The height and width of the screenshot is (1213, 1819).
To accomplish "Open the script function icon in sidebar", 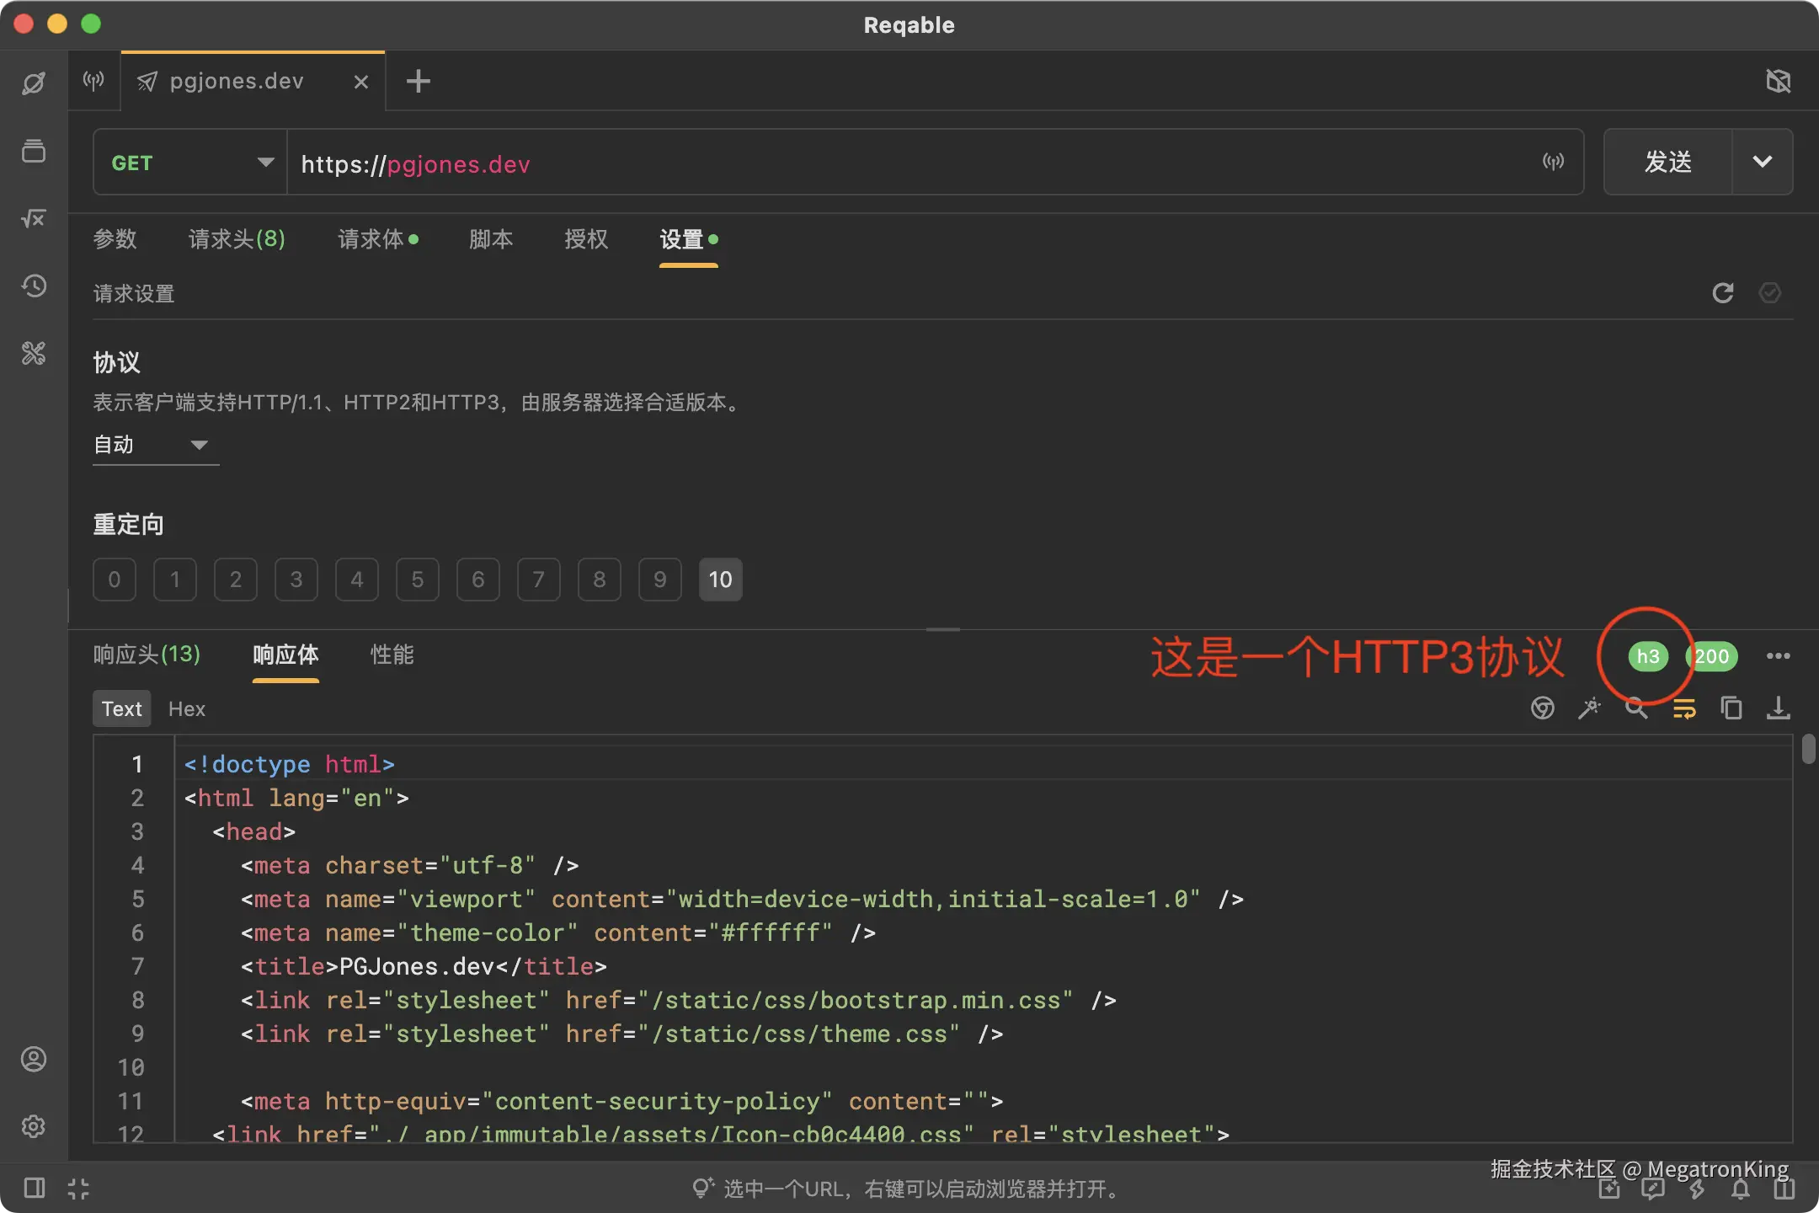I will [34, 218].
